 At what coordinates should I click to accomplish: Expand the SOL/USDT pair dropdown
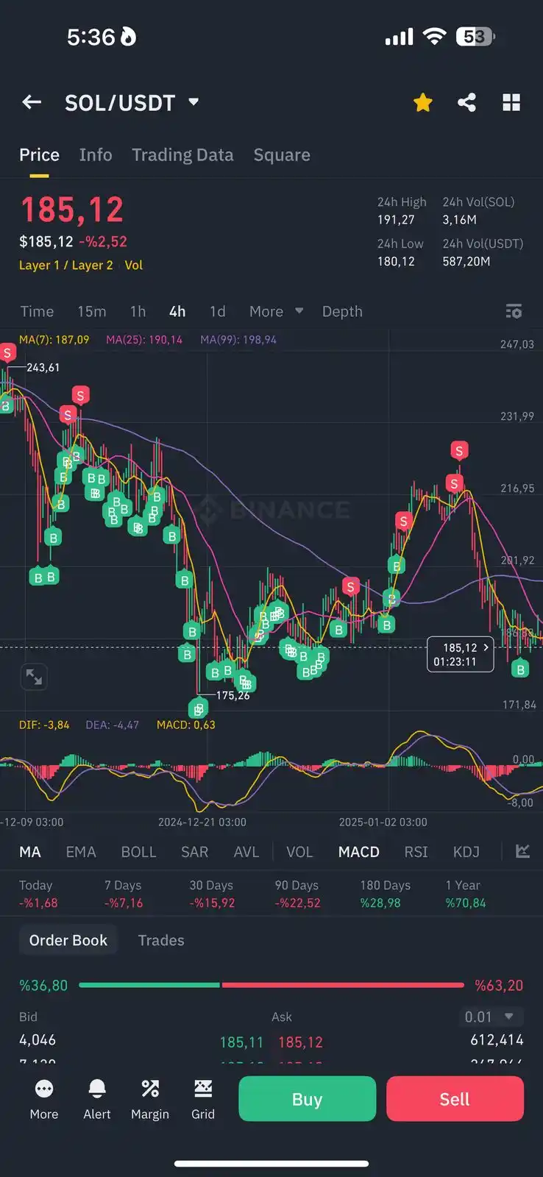(x=194, y=102)
